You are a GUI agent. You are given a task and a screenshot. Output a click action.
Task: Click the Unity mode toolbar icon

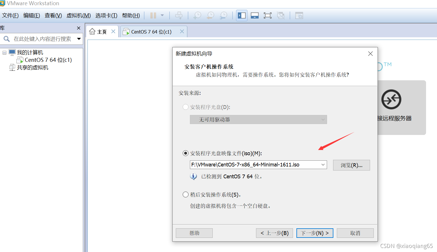pos(281,15)
